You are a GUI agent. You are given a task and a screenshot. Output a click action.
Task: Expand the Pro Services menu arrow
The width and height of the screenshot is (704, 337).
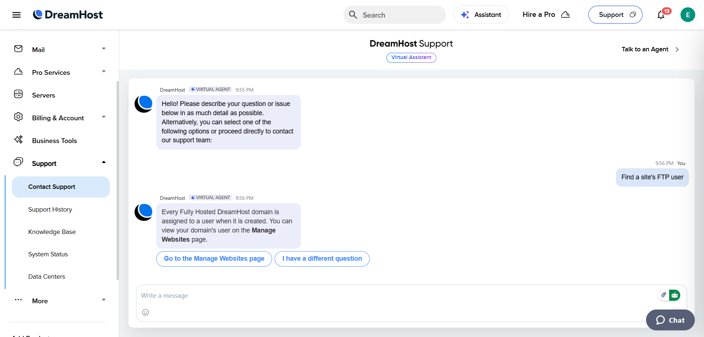click(104, 72)
